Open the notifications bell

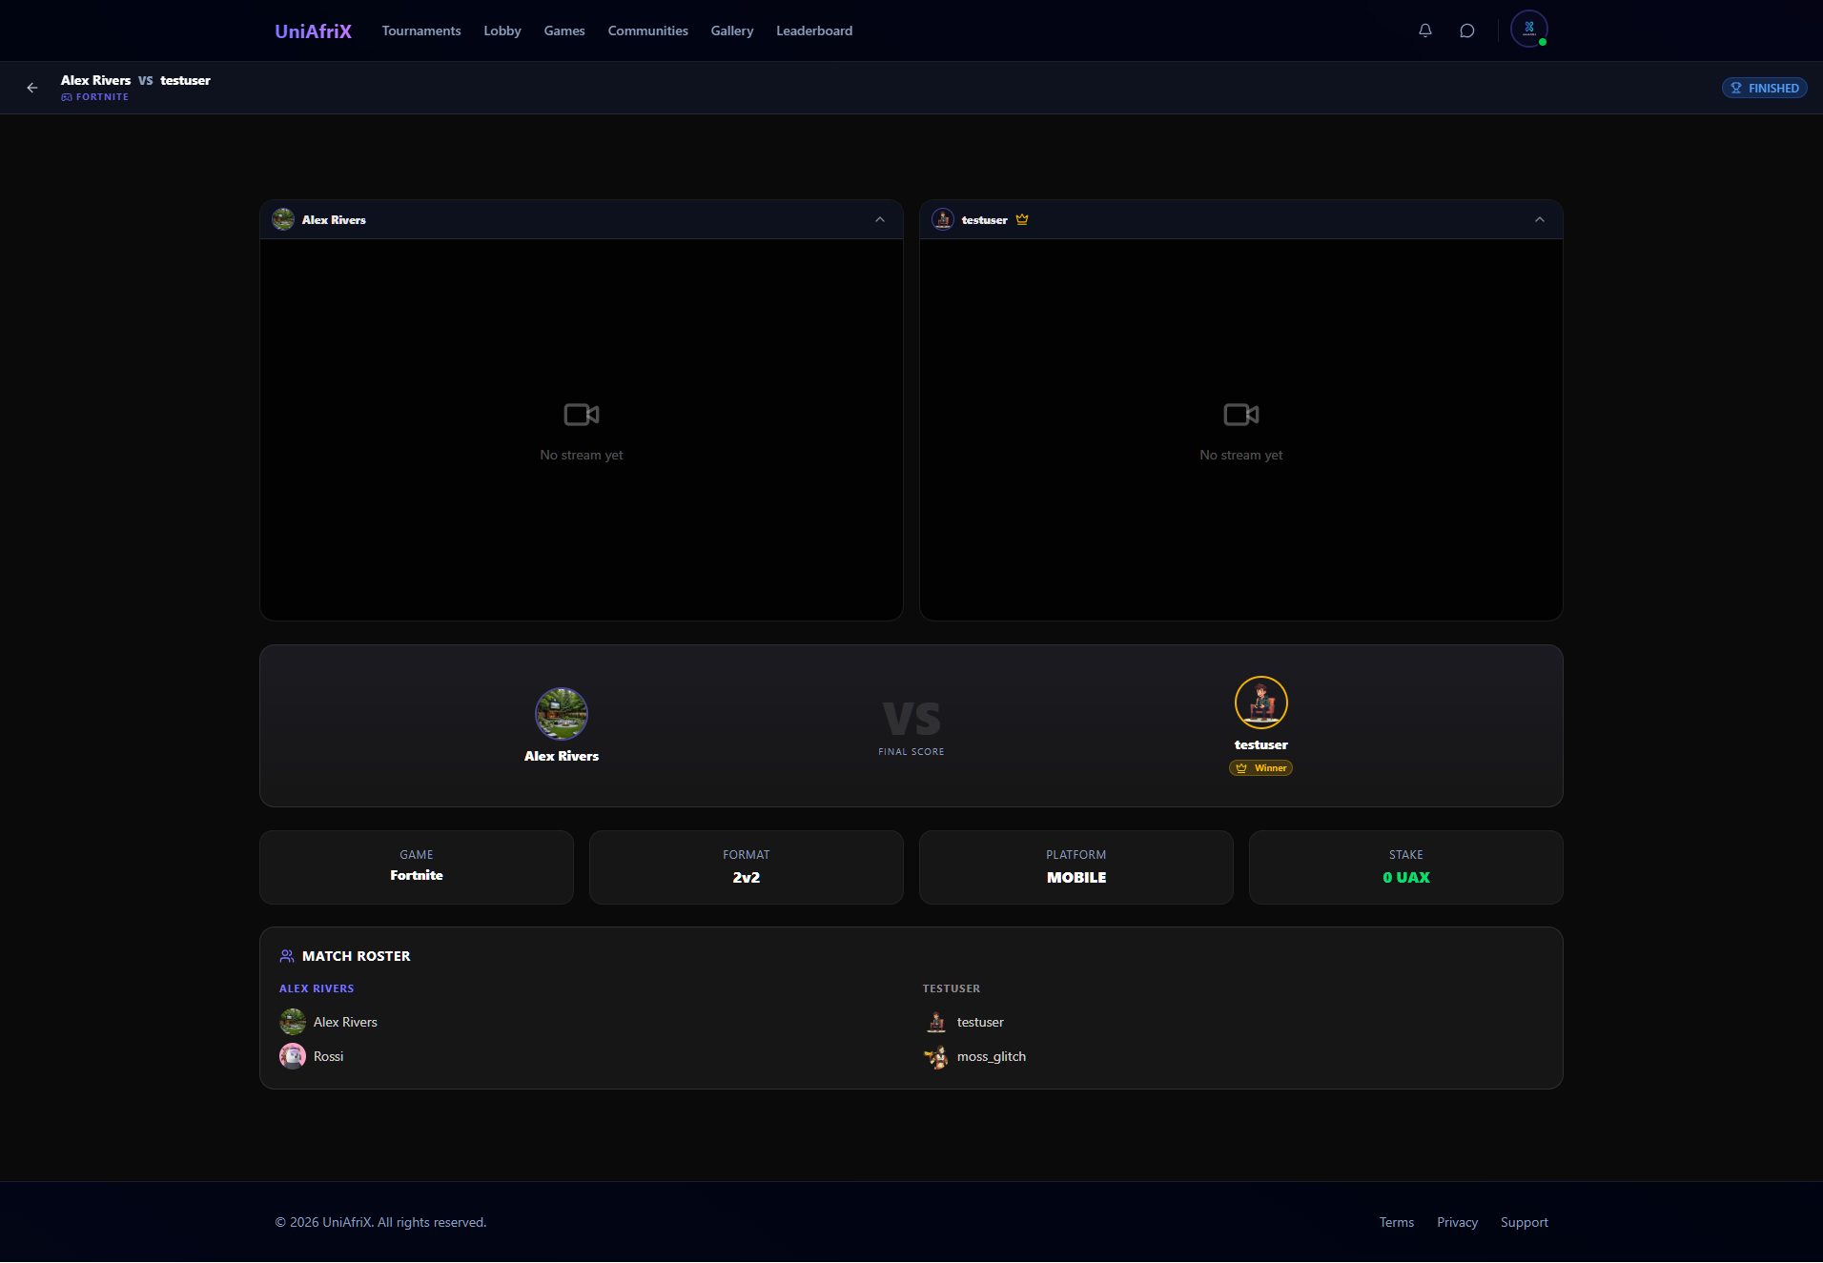[1424, 31]
